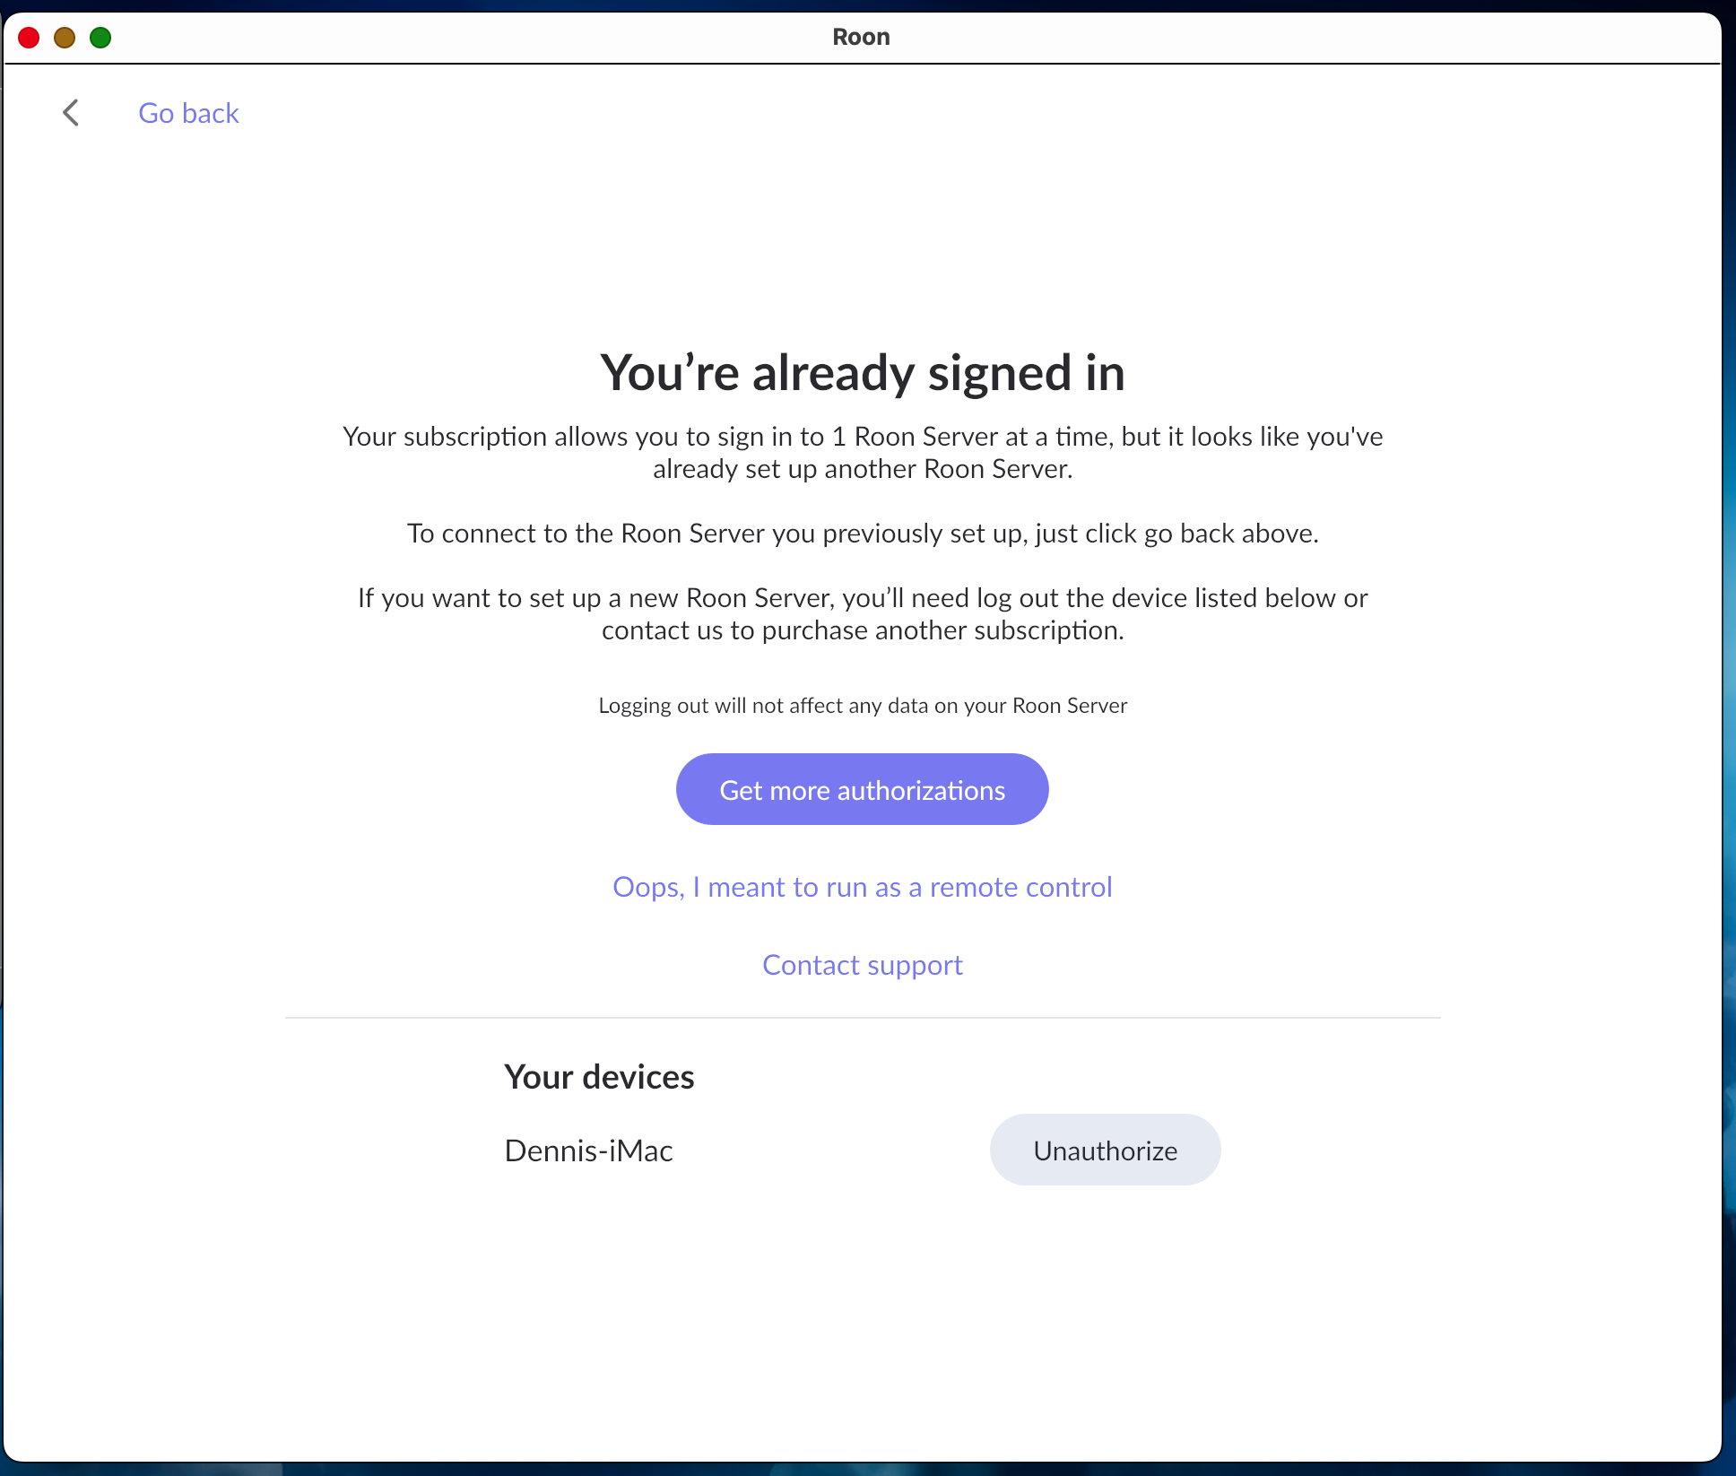Click the divider line above Your devices

click(862, 1018)
